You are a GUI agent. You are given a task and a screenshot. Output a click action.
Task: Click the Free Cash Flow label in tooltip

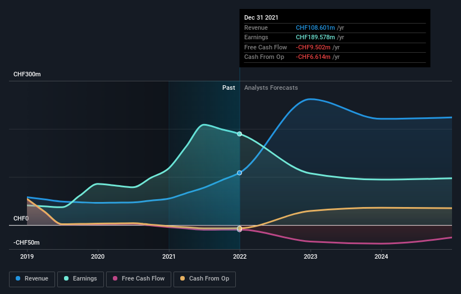[x=266, y=47]
